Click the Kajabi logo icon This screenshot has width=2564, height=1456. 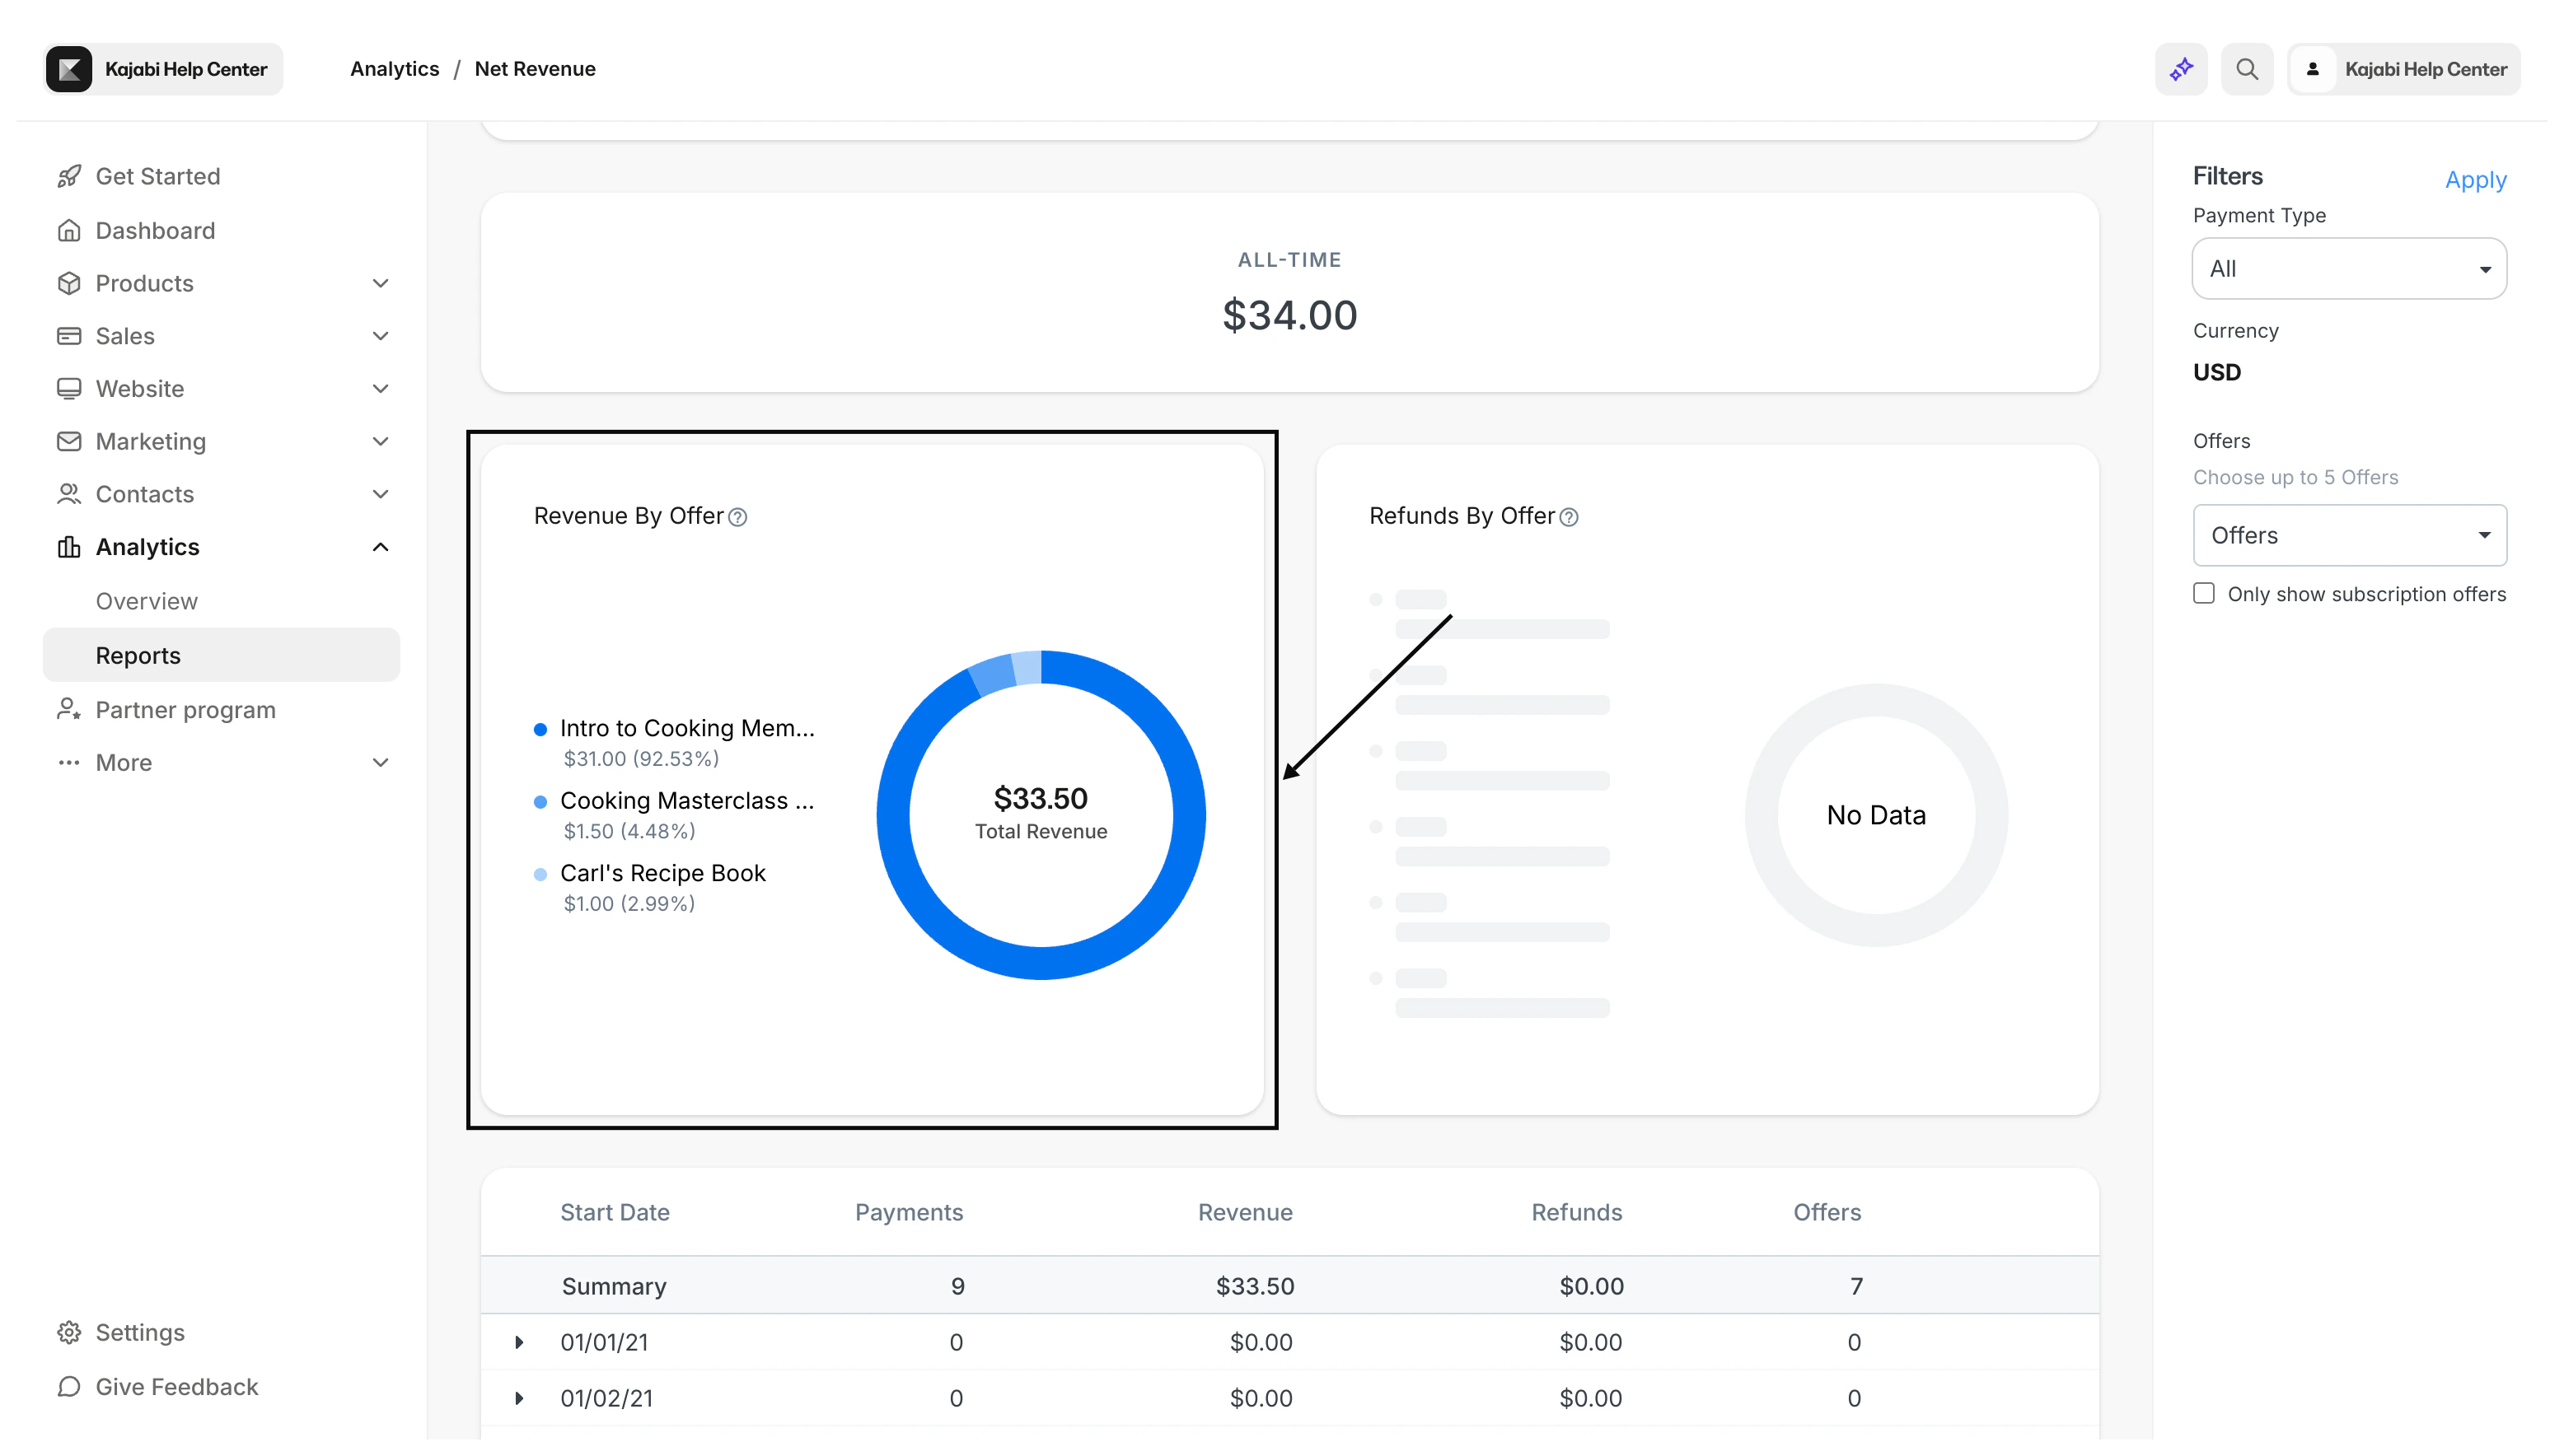point(69,69)
